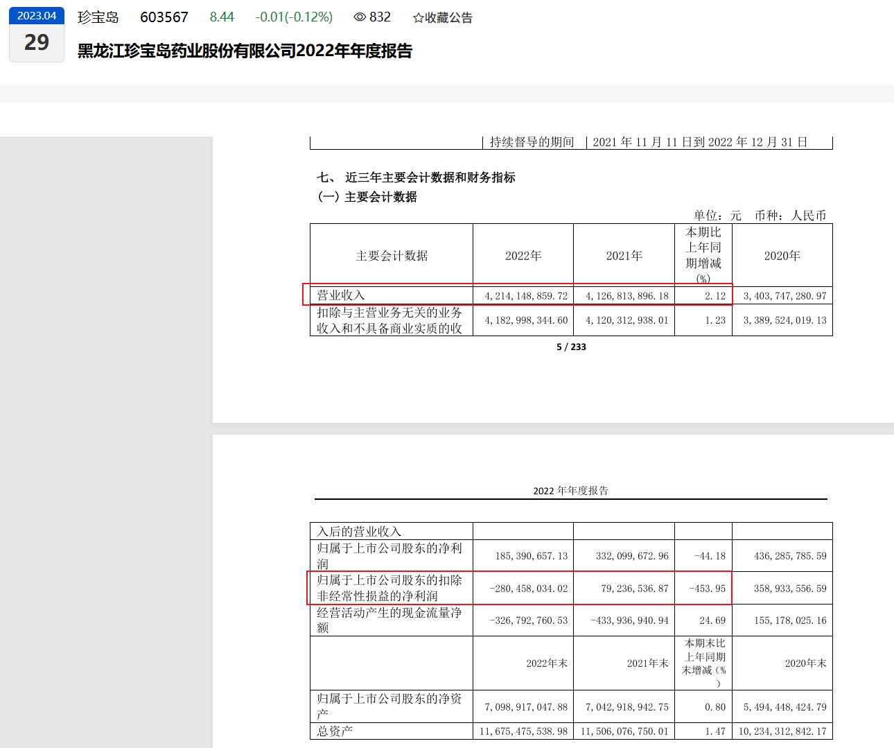Click the cash flow value 155,178,025.16
Screen dimensions: 894x748
point(790,620)
